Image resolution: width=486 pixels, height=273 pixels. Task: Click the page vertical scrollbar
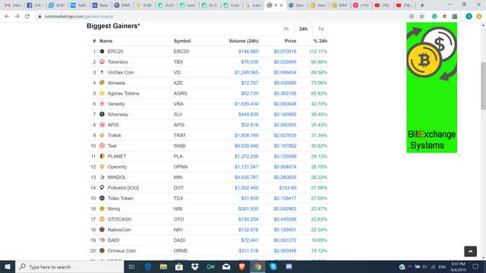(x=483, y=86)
